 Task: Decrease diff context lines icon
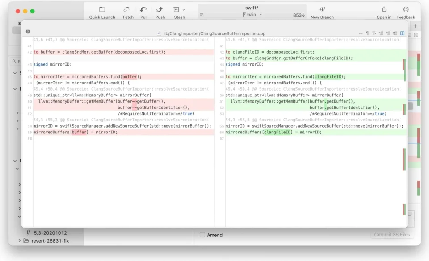click(381, 33)
